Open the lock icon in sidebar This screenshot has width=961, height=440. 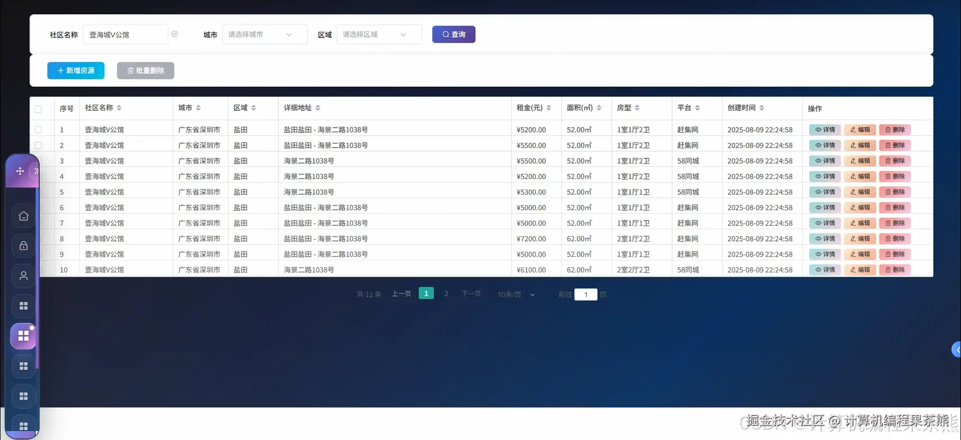[24, 246]
